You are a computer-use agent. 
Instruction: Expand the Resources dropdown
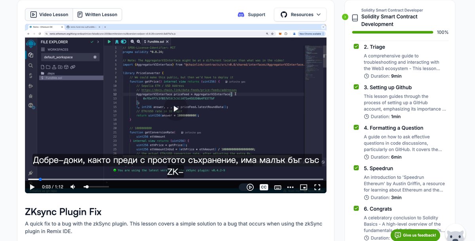tap(300, 15)
